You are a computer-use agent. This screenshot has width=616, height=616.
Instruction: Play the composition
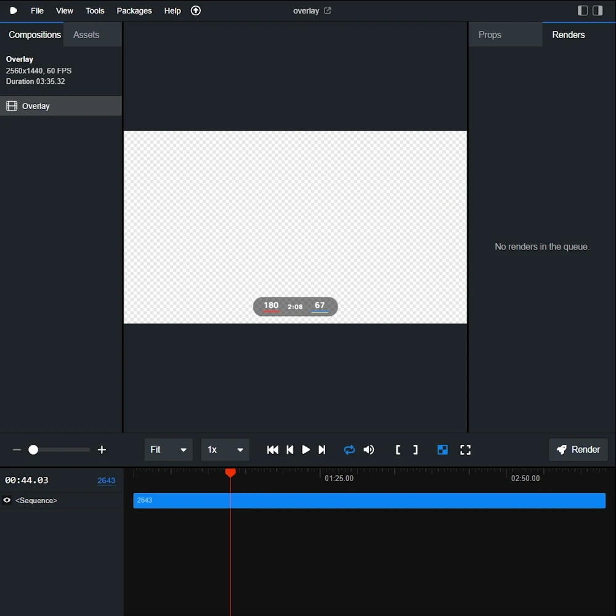[x=306, y=450]
